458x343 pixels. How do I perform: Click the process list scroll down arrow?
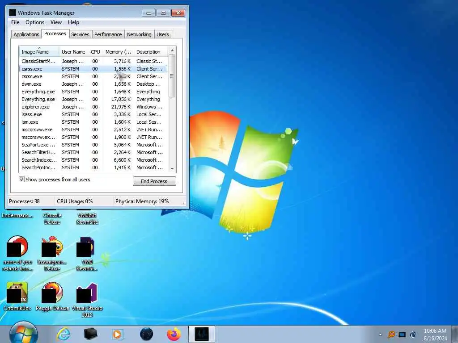(x=172, y=168)
